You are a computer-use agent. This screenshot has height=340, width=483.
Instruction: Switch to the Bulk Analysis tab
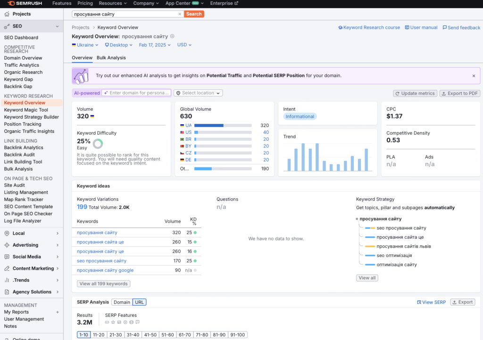click(x=111, y=57)
